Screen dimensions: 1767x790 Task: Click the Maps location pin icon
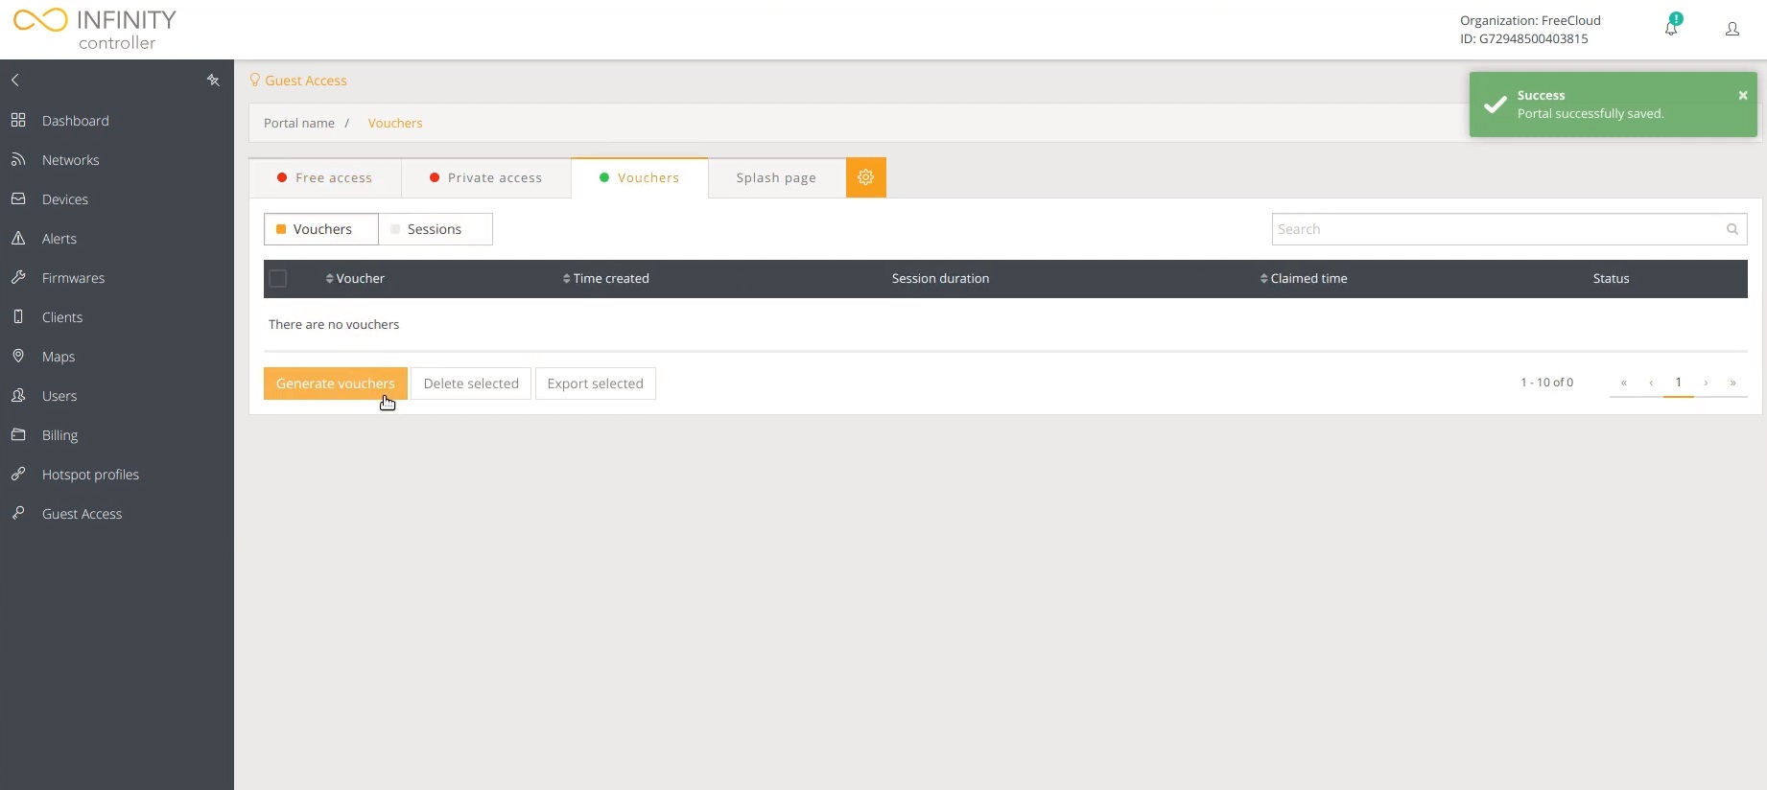tap(18, 357)
